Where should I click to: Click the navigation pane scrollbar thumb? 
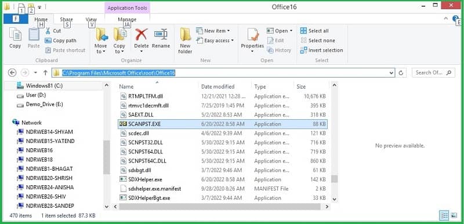click(x=107, y=157)
